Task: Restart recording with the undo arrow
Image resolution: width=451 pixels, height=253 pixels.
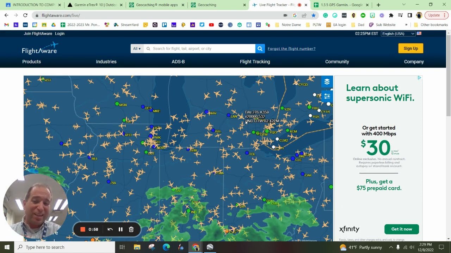Action: coord(110,229)
